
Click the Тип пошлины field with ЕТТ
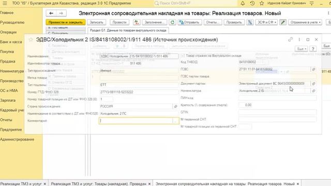click(139, 85)
